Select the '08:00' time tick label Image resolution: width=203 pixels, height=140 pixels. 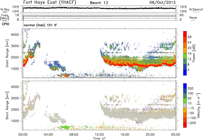coord(74,135)
